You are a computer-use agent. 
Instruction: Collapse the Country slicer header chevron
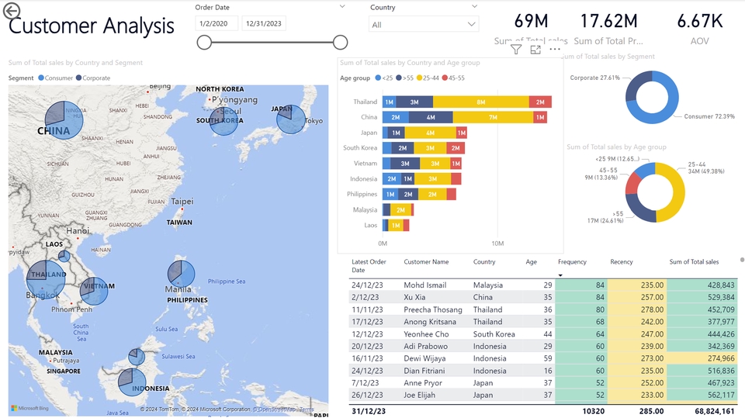point(474,7)
